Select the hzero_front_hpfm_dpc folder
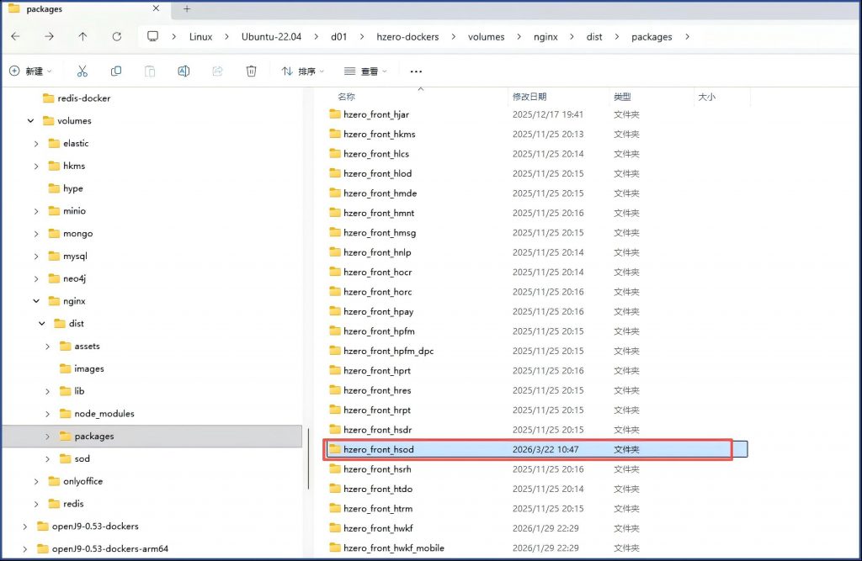 (388, 351)
